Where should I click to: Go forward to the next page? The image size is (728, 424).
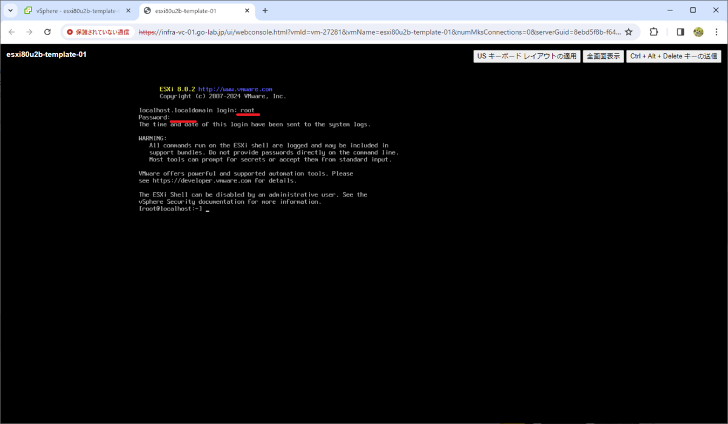[x=29, y=32]
